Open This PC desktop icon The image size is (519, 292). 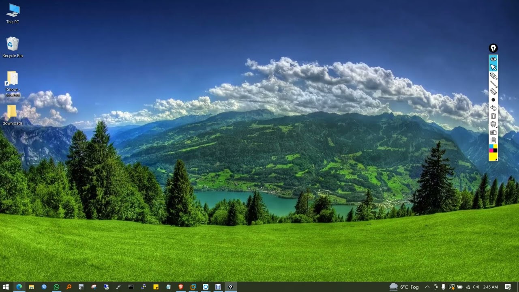click(13, 14)
